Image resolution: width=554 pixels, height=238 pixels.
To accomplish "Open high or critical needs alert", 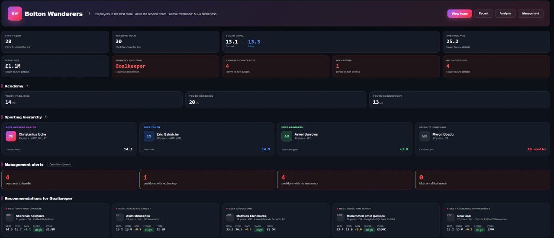I will (x=483, y=179).
